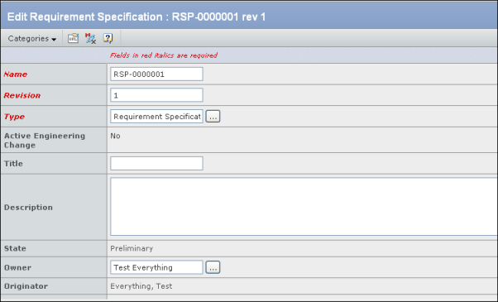Open the help question mark icon

[x=108, y=38]
